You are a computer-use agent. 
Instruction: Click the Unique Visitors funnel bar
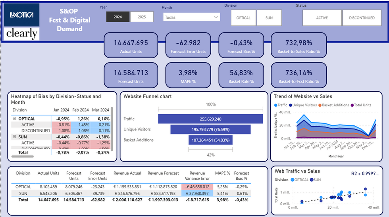[x=210, y=129]
